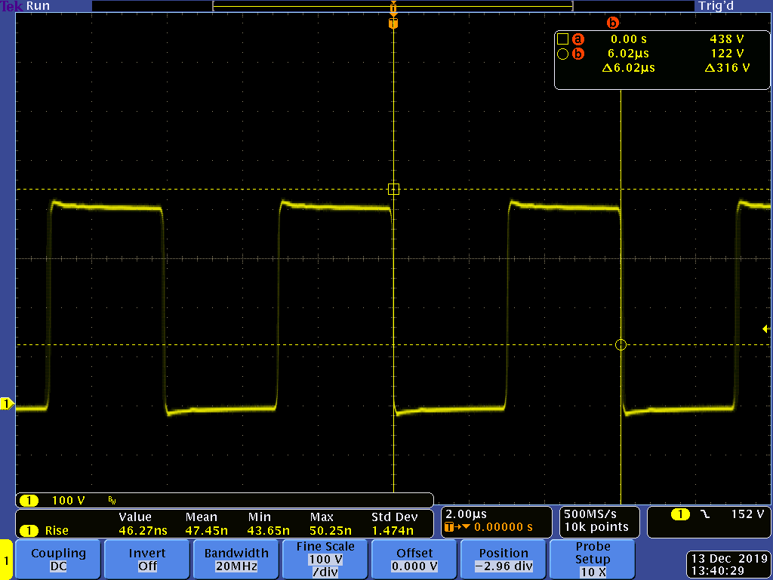The image size is (773, 580).
Task: Click the Δ316 V voltage delta readout
Action: (727, 67)
